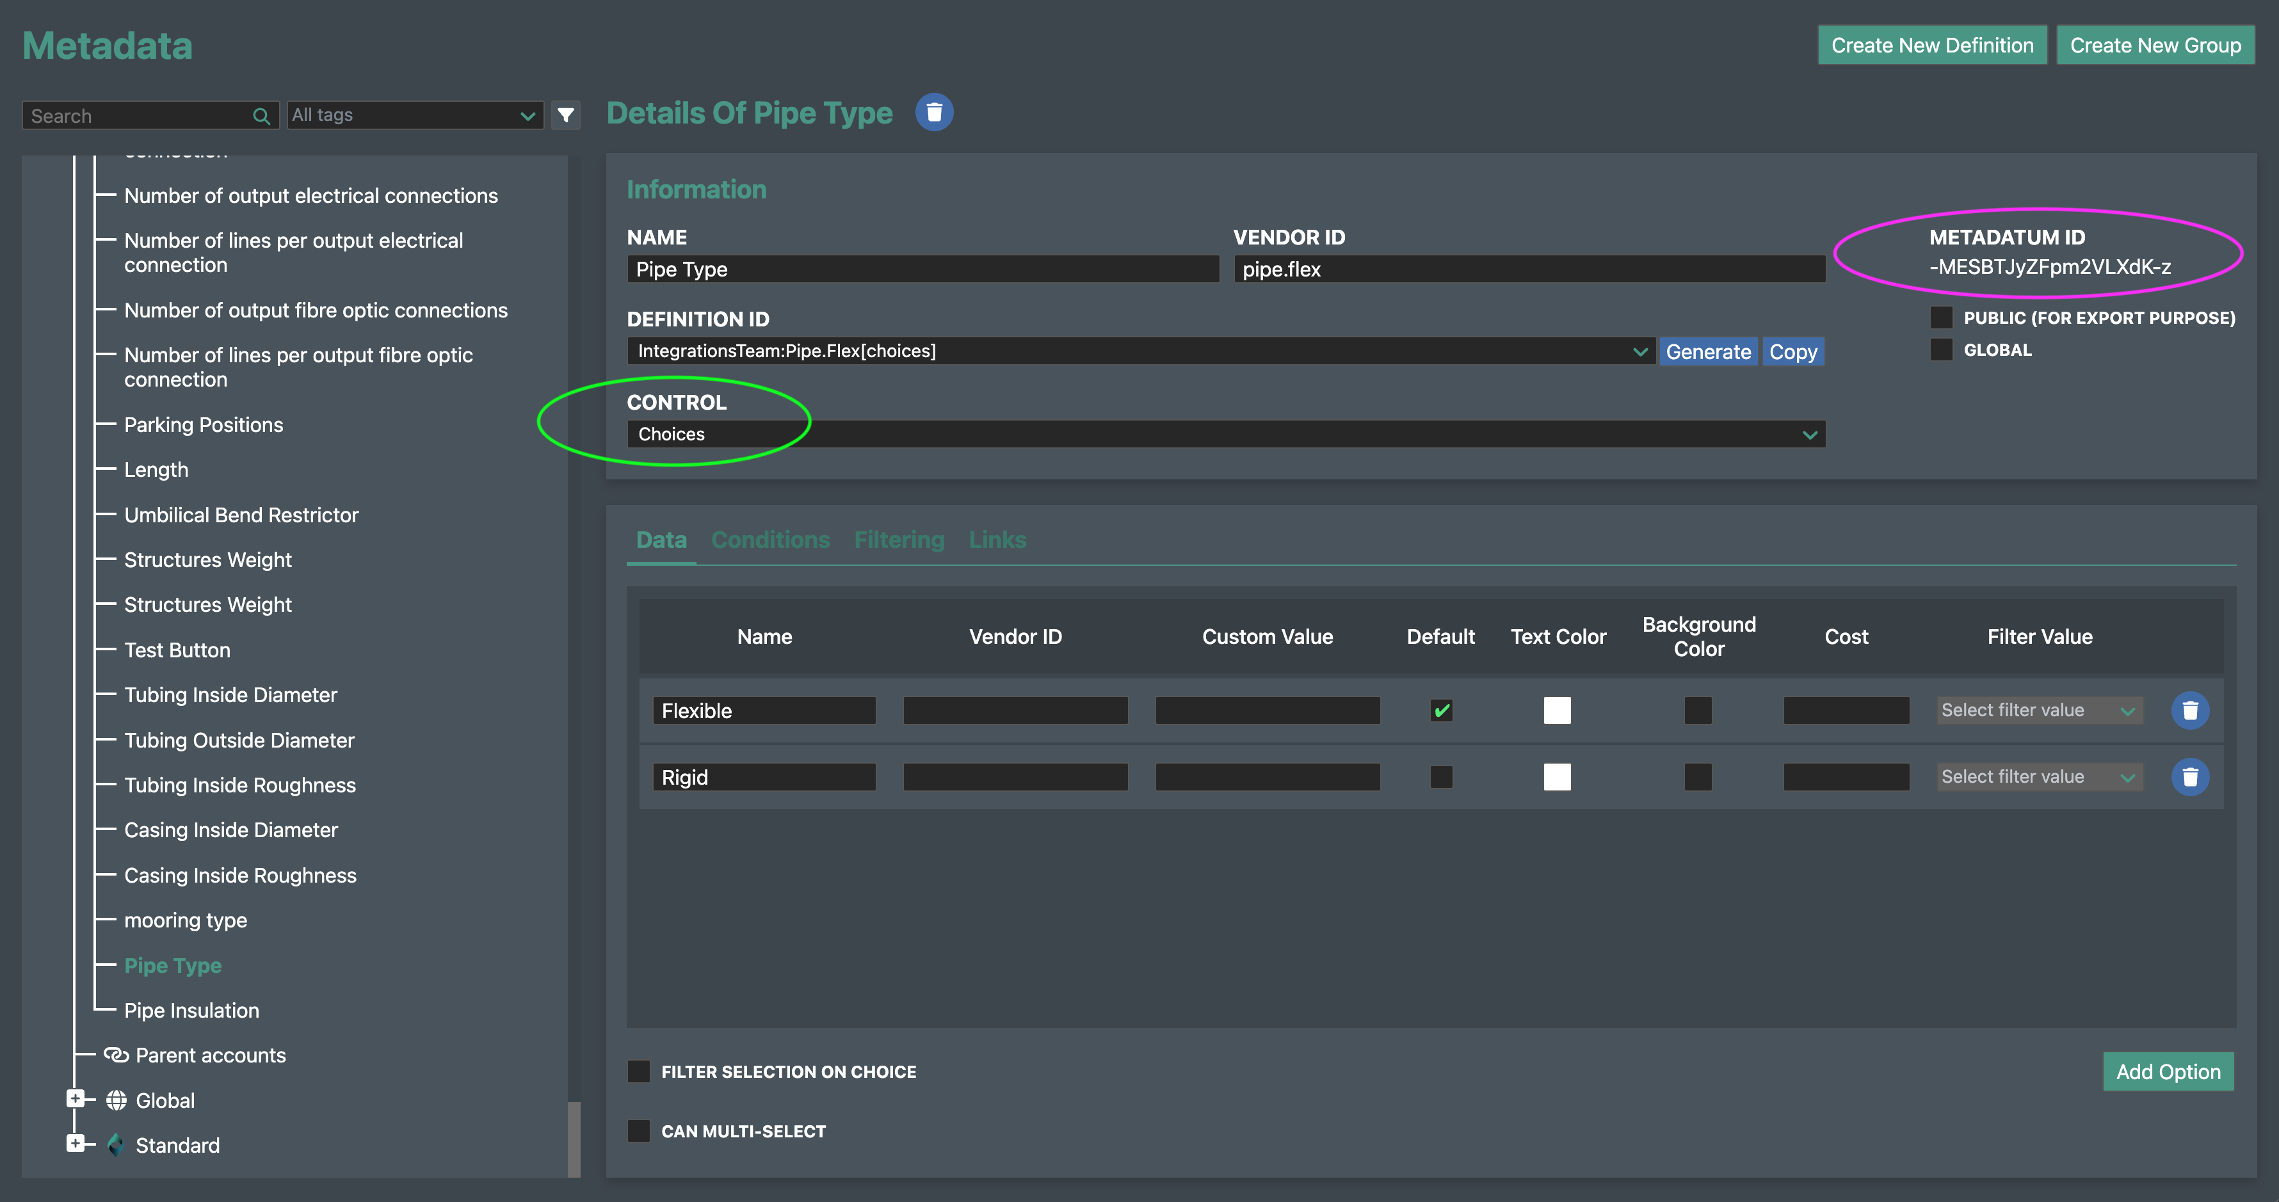This screenshot has height=1202, width=2279.
Task: Select Tubing Inside Roughness item
Action: pos(240,785)
